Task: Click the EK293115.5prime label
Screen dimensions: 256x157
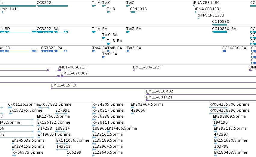Action: 230,128
